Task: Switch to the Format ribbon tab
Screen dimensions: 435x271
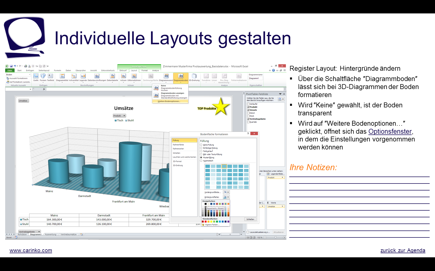Action: [144, 70]
